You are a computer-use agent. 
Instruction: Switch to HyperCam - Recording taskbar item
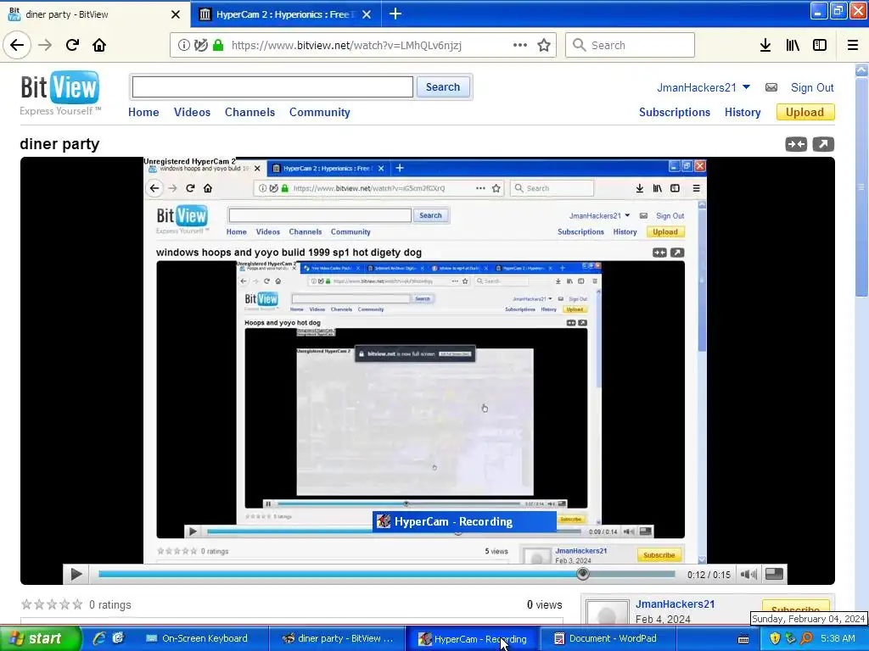point(472,639)
